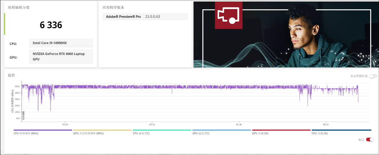This screenshot has height=155, width=379.
Task: Click the 58:20 time label on chart
Action: [325, 124]
